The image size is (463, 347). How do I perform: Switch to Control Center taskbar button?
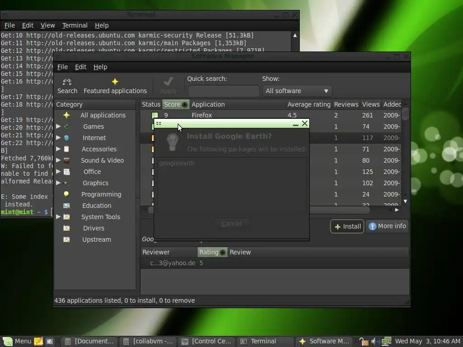207,342
